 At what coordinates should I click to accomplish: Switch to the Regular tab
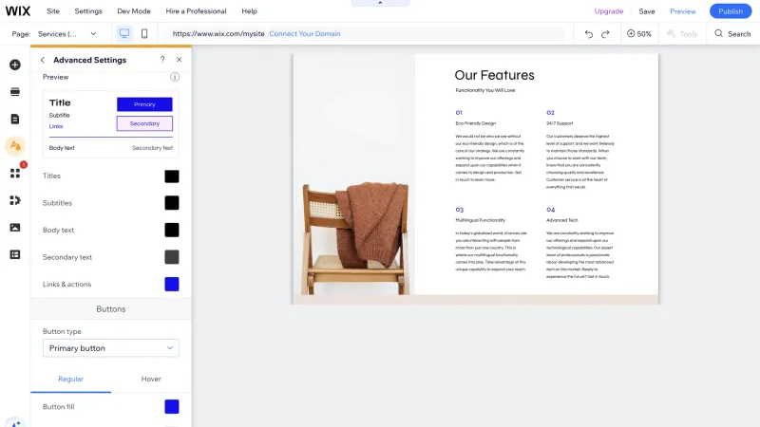pyautogui.click(x=70, y=379)
